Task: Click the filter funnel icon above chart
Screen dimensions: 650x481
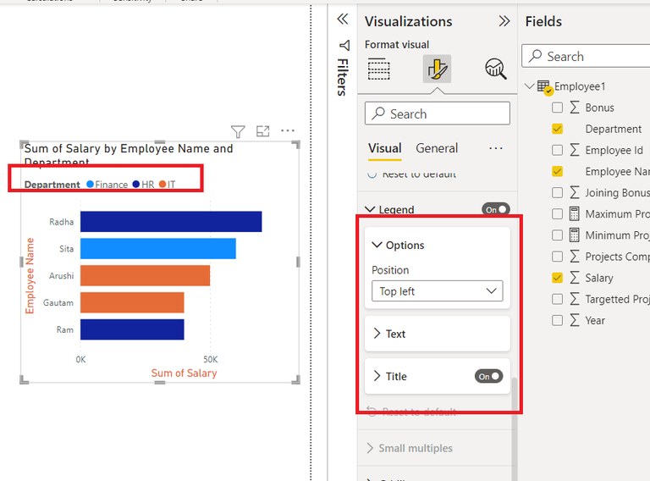Action: coord(238,131)
